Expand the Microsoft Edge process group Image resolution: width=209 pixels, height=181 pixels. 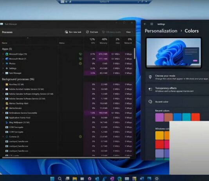3,54
